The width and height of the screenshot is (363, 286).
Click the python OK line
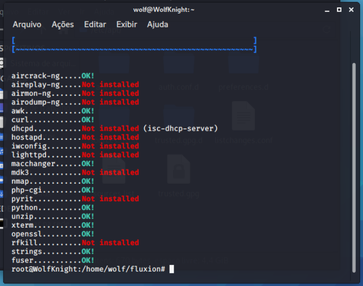click(x=53, y=208)
